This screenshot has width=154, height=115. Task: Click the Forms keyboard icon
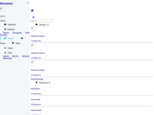22,38
